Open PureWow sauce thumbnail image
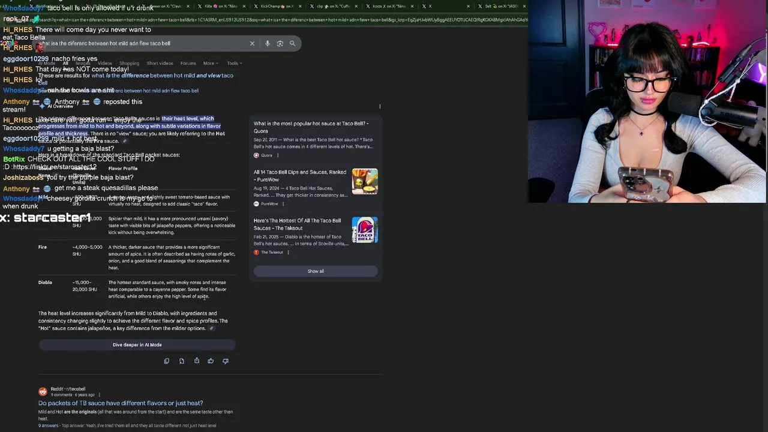 pyautogui.click(x=365, y=181)
